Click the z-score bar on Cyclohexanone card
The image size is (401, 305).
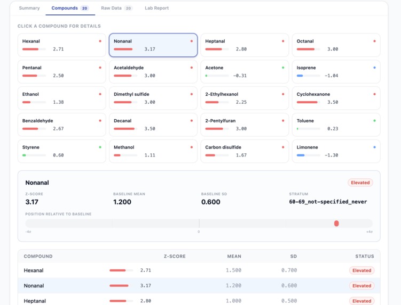click(309, 102)
